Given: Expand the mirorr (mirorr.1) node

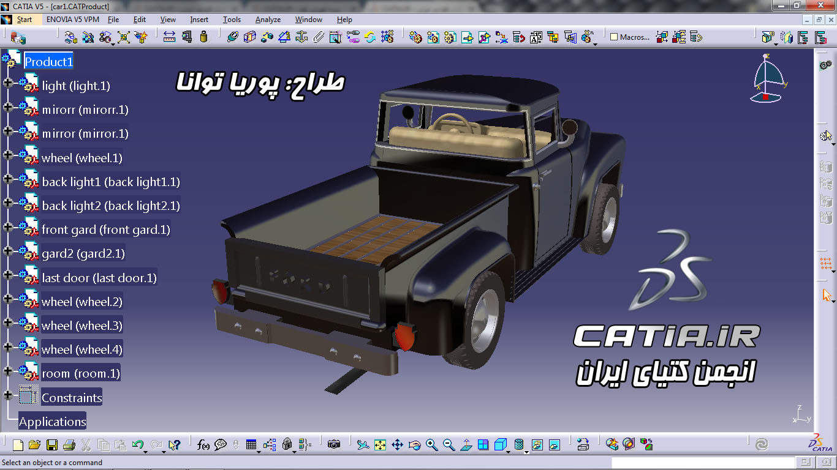Looking at the screenshot, I should (x=8, y=106).
